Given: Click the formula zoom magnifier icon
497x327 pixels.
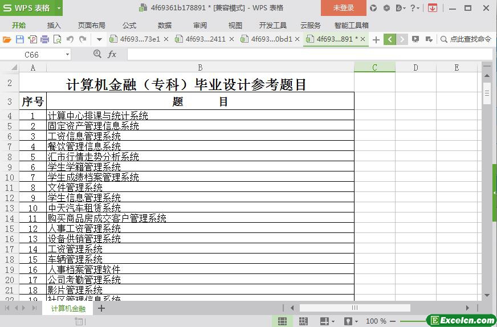Looking at the screenshot, I should point(97,54).
